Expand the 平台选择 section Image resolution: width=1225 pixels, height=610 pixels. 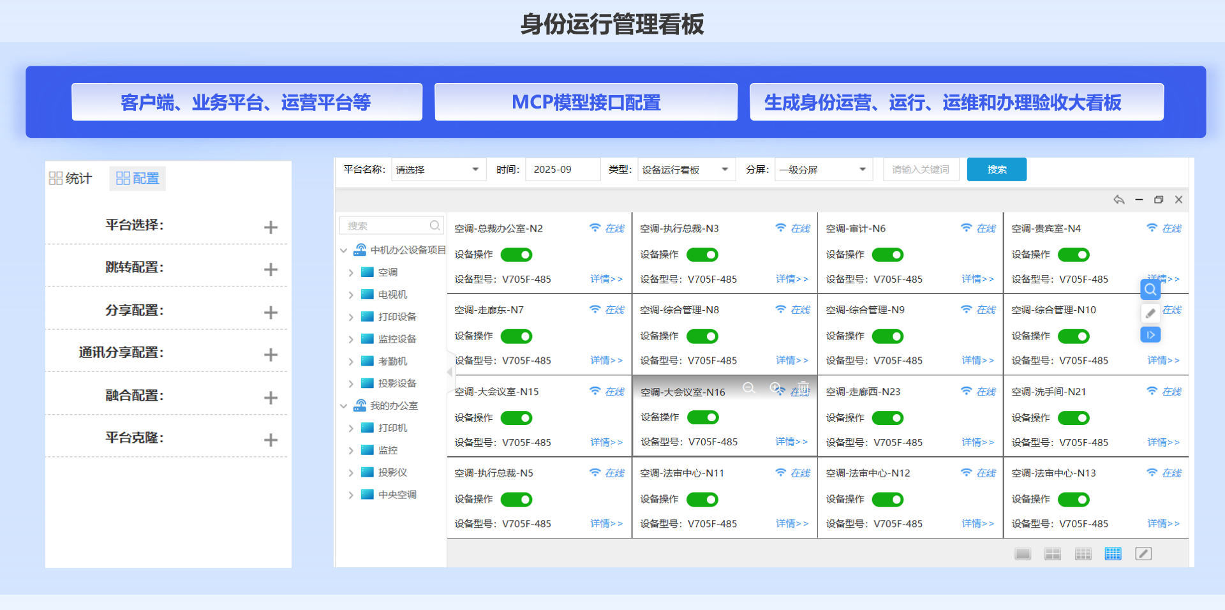tap(271, 227)
